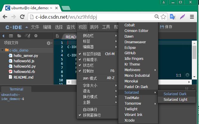Select the Solarized Dark theme
Viewport: 199px width, 124px height.
point(177,94)
